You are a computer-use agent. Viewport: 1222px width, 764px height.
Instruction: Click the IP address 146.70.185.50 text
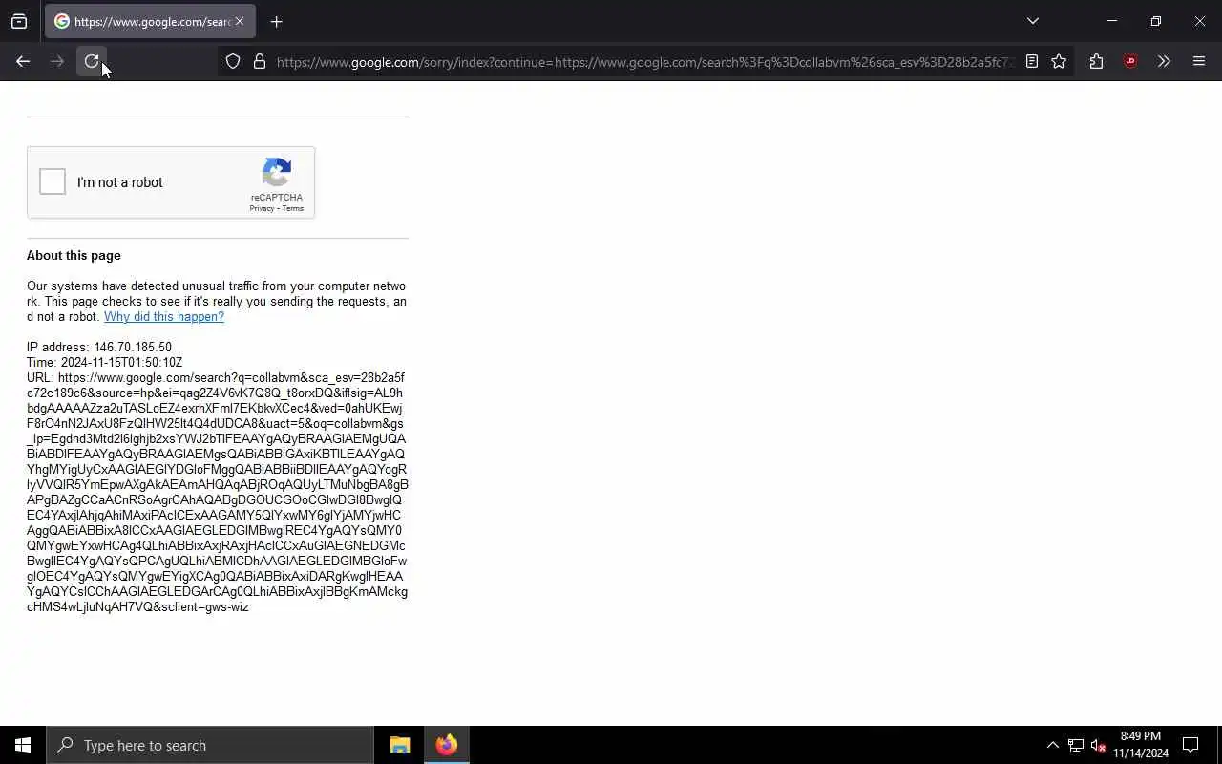pos(99,348)
